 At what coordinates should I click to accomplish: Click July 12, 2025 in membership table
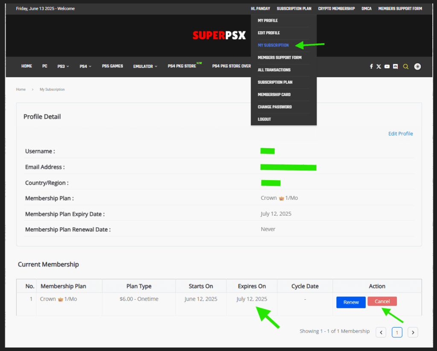pos(252,299)
